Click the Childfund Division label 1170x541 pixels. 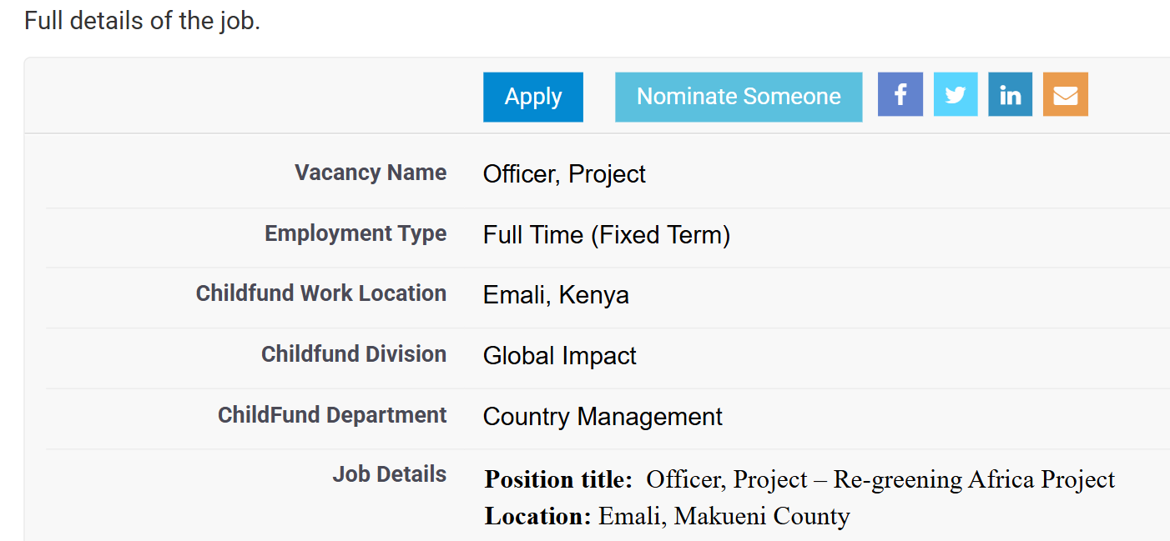pyautogui.click(x=353, y=354)
